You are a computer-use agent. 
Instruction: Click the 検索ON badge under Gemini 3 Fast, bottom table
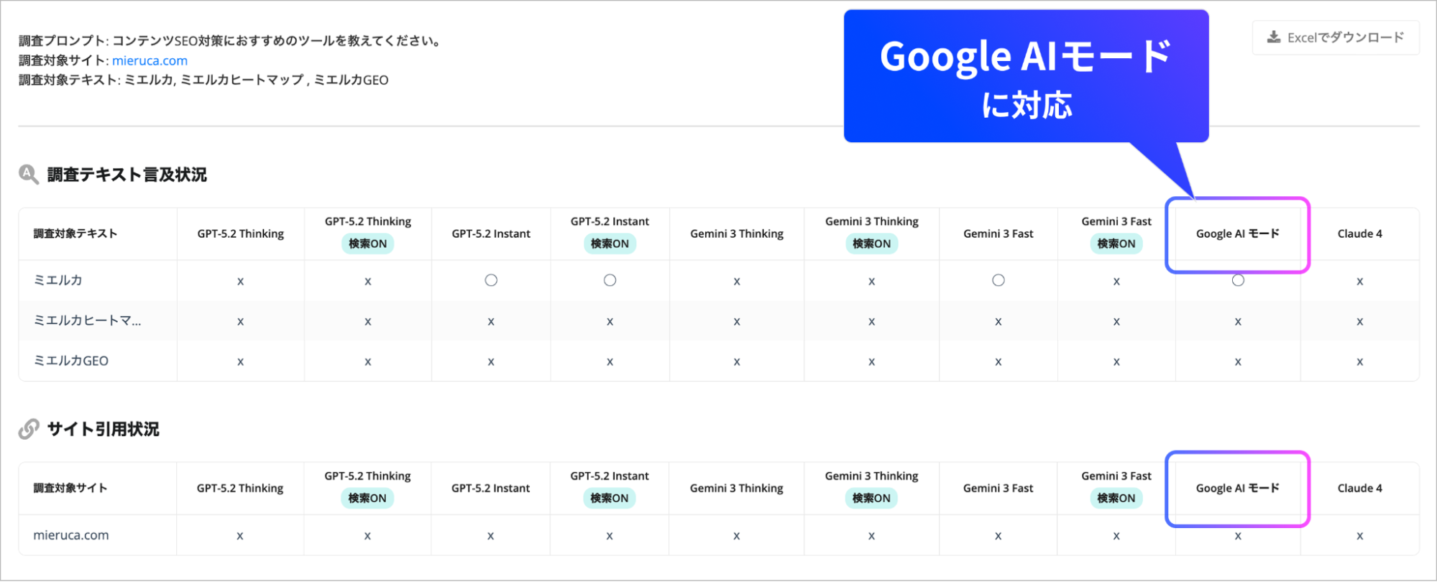click(1116, 498)
